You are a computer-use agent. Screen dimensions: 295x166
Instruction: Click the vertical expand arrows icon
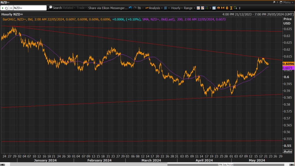pos(227,8)
